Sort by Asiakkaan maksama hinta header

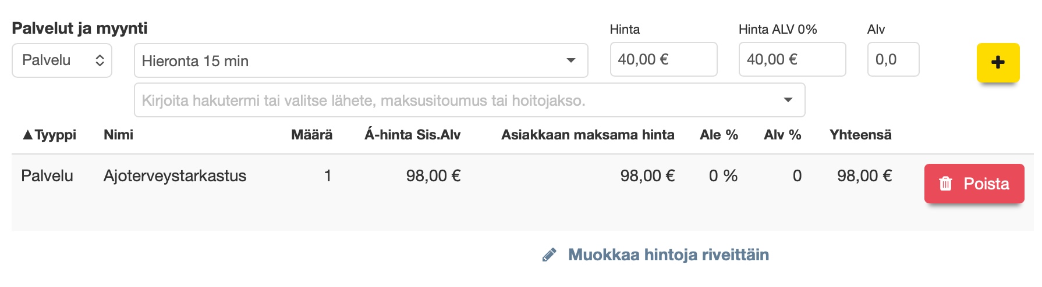[587, 135]
